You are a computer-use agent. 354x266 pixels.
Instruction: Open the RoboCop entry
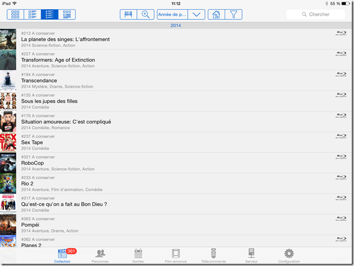[176, 163]
